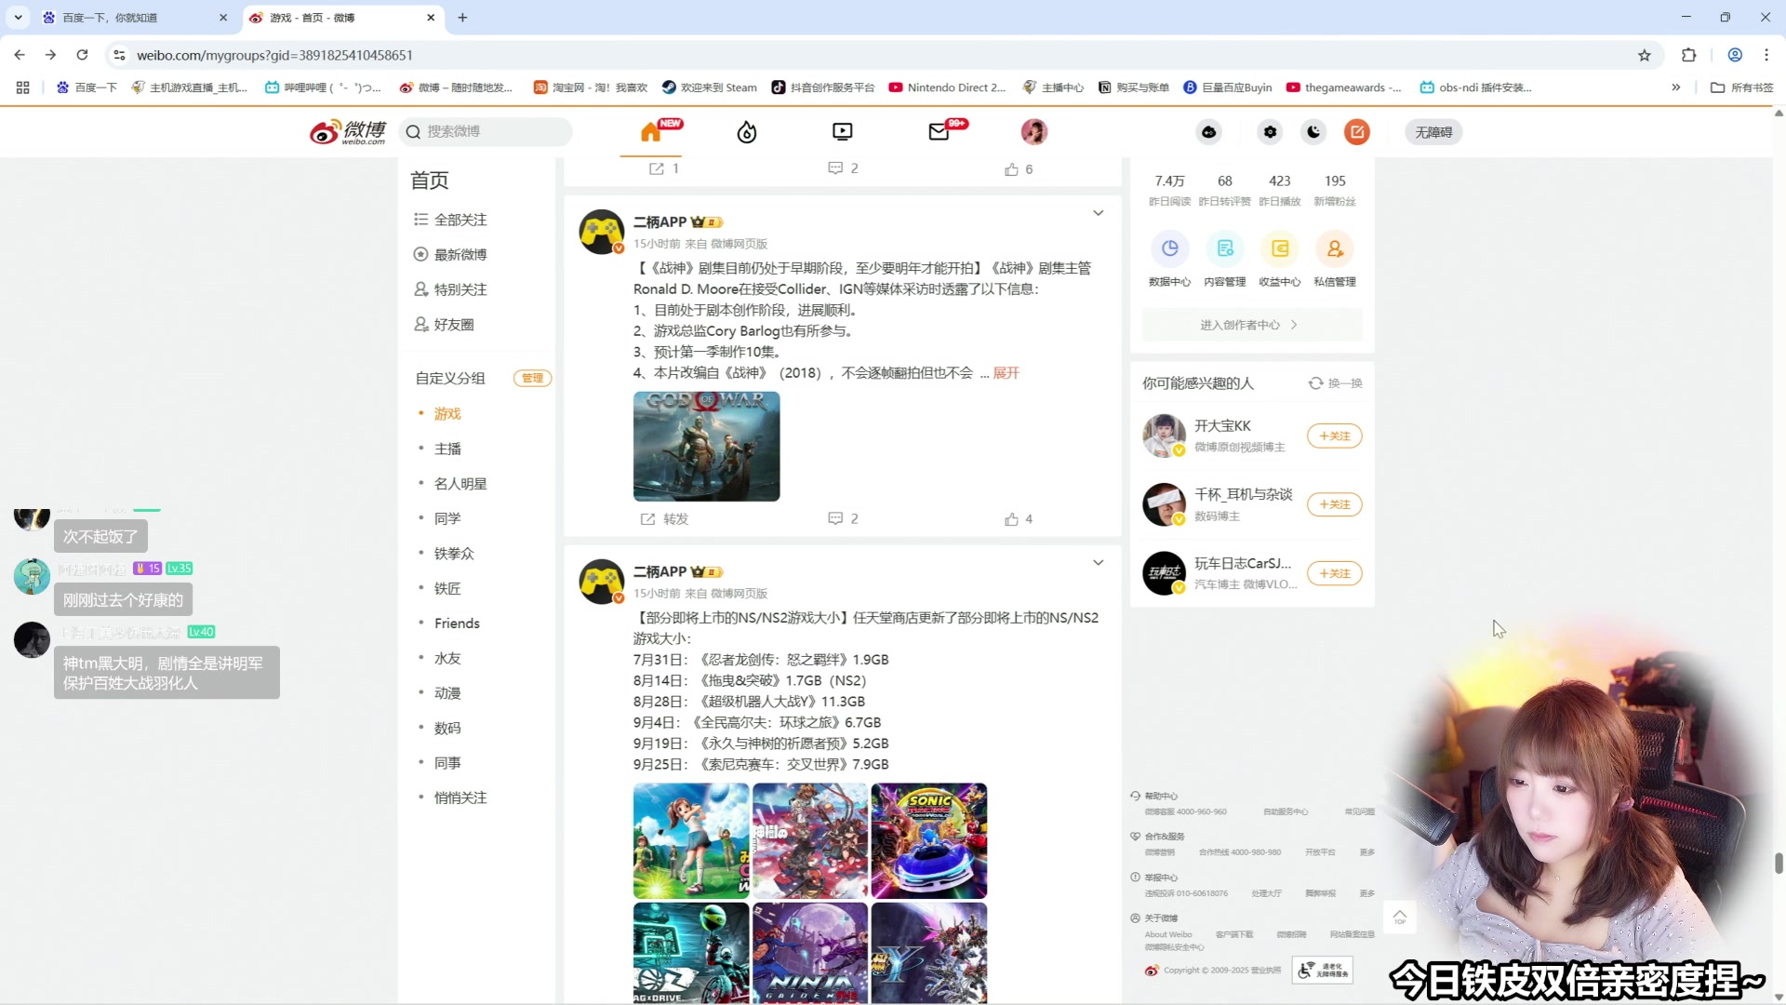Viewport: 1786px width, 1005px height.
Task: Follow 开大宝KK
Action: [1334, 435]
